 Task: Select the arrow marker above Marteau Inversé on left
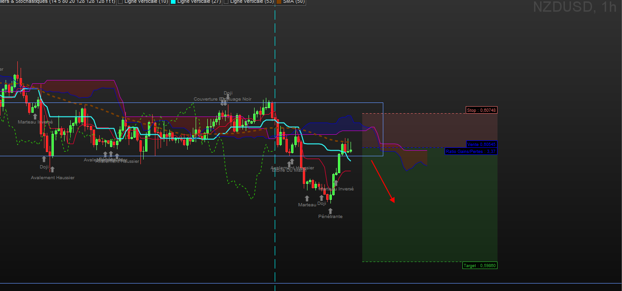click(x=35, y=116)
